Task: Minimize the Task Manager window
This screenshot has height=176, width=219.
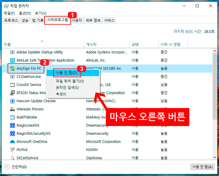Action: pyautogui.click(x=184, y=6)
